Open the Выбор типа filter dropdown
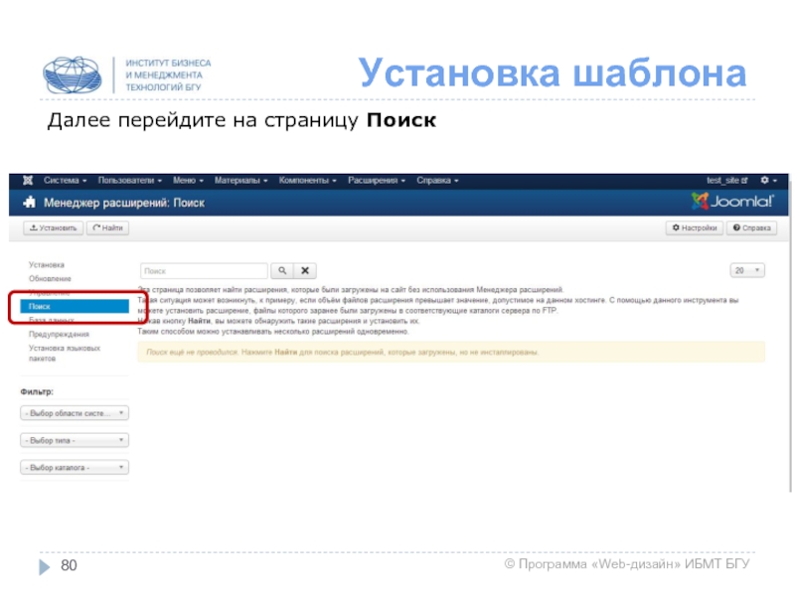 pyautogui.click(x=75, y=440)
